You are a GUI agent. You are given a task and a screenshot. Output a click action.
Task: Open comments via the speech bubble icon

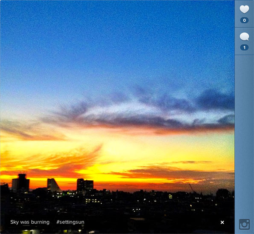[x=244, y=37]
